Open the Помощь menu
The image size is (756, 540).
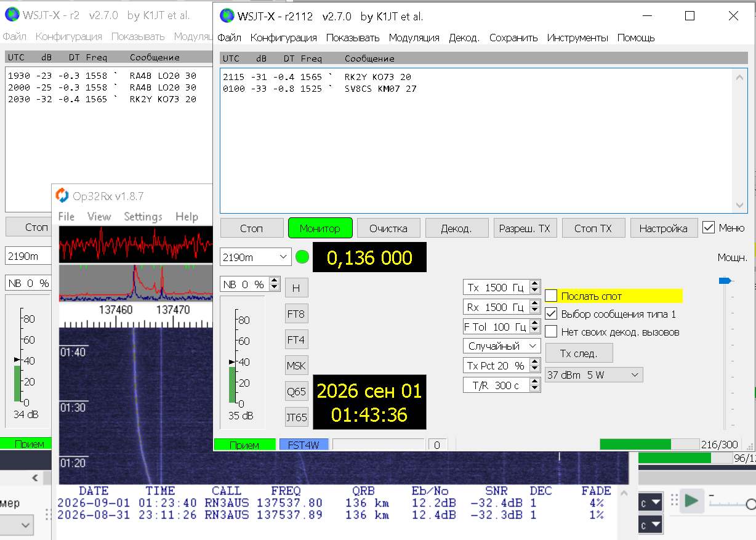[x=636, y=38]
